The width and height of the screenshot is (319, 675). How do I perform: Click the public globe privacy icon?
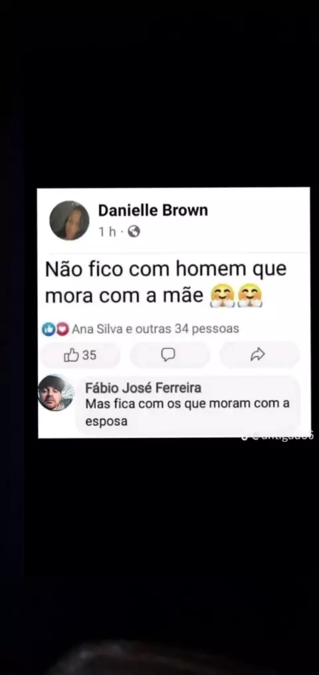(134, 232)
